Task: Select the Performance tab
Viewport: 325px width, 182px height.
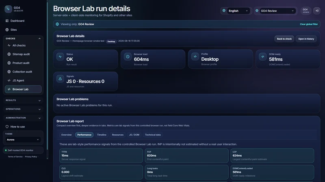Action: point(84,135)
